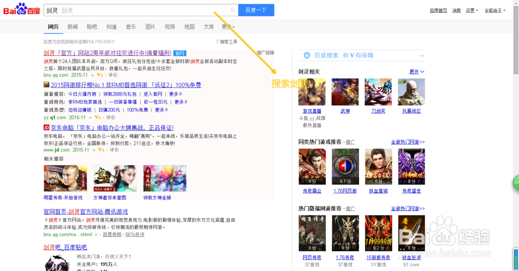Open 剑灵官方网站2周年 ad result
The image size is (519, 271).
(x=107, y=53)
